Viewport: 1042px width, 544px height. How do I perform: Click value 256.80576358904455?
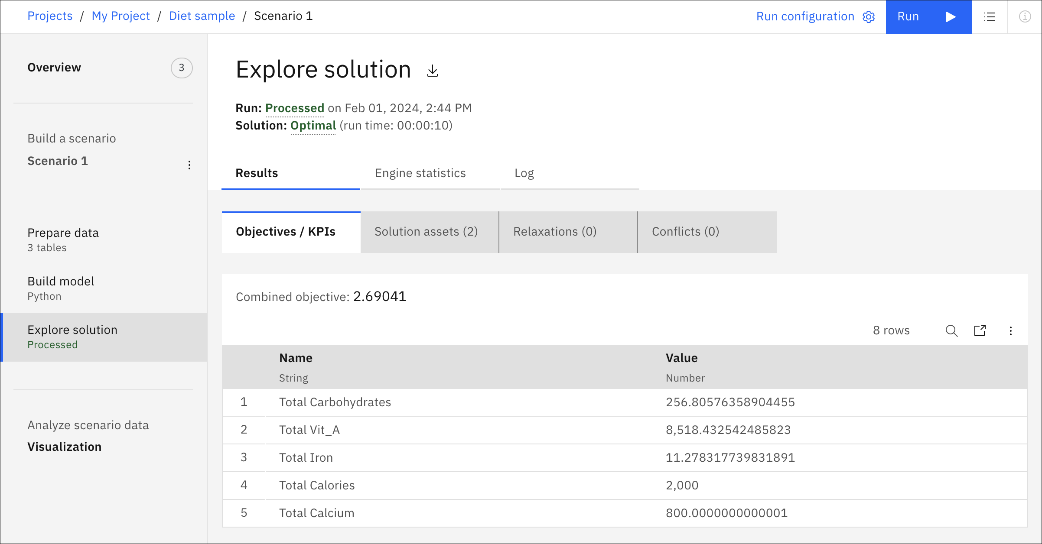pyautogui.click(x=730, y=402)
